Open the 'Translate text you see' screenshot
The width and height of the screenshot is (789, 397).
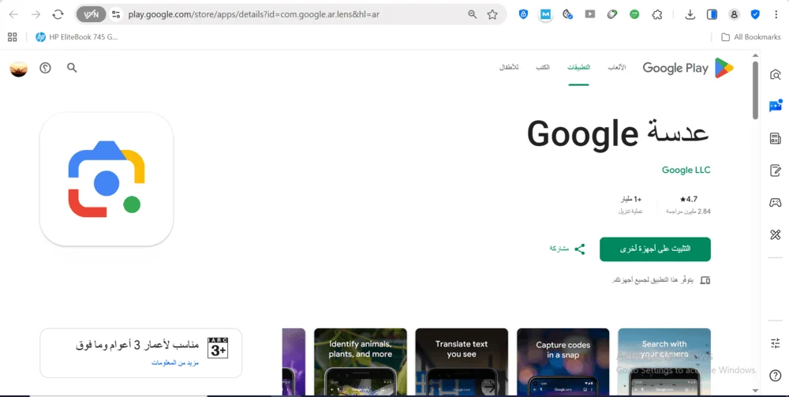point(462,361)
